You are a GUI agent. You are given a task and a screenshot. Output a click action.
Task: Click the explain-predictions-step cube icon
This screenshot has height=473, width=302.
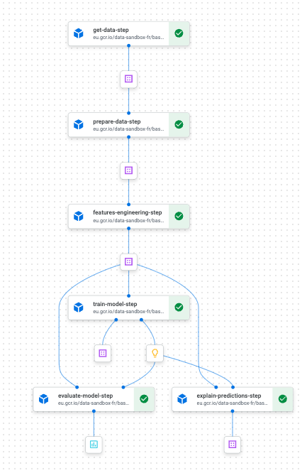click(182, 399)
